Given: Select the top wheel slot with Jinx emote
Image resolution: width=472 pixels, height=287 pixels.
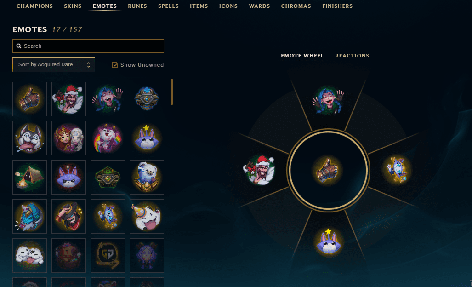Looking at the screenshot, I should tap(328, 101).
